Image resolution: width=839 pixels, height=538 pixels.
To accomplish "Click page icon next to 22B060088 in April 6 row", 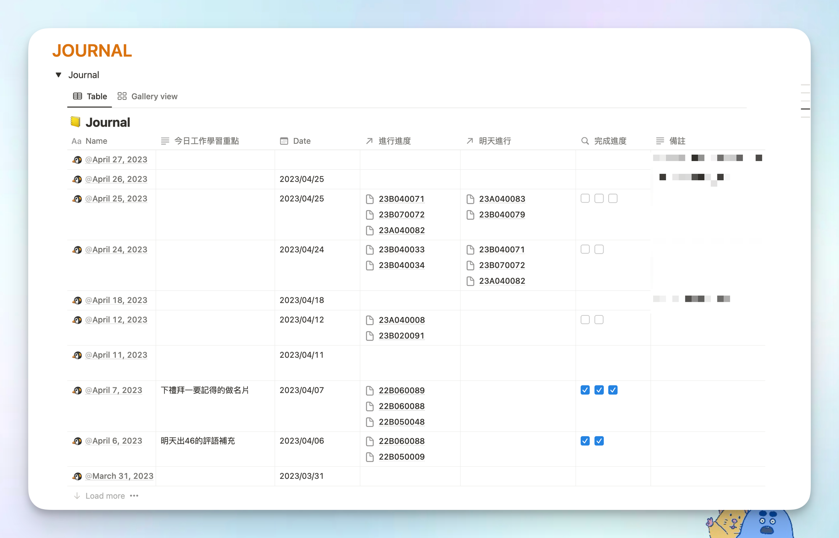I will tap(370, 441).
